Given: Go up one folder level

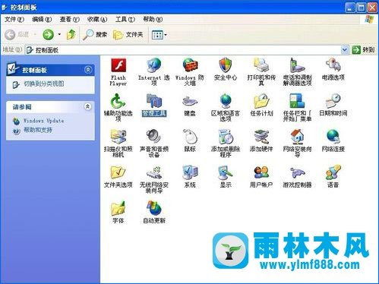Looking at the screenshot, I should point(71,35).
